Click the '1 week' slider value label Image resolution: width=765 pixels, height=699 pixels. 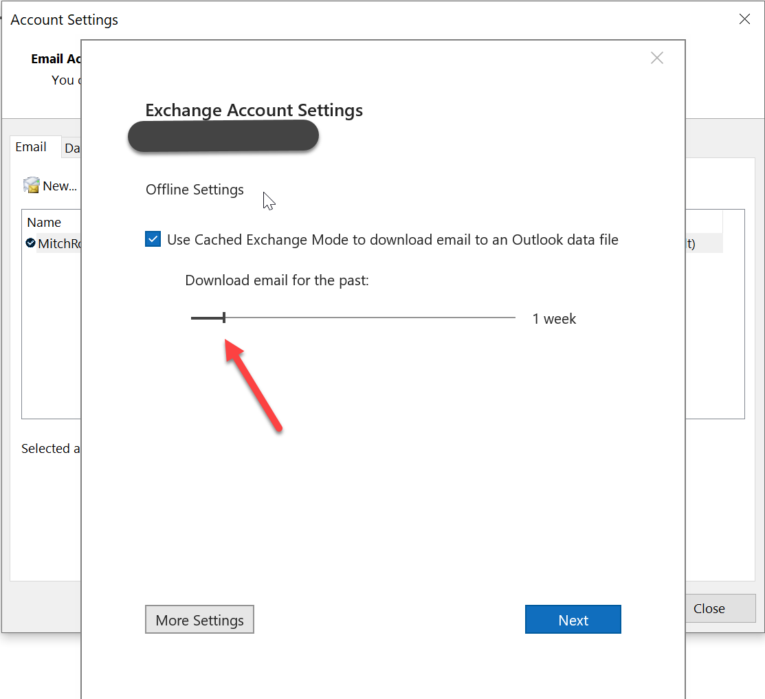tap(554, 319)
